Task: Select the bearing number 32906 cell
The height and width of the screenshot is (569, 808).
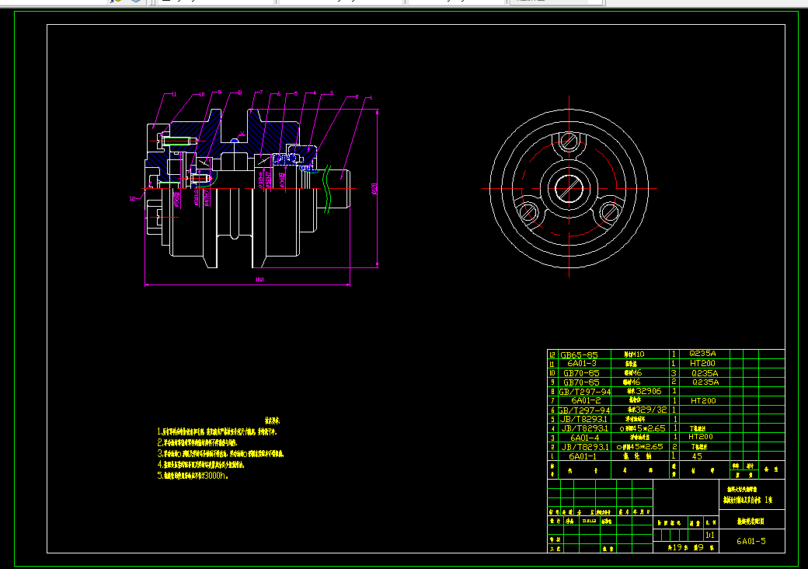Action: coord(643,391)
